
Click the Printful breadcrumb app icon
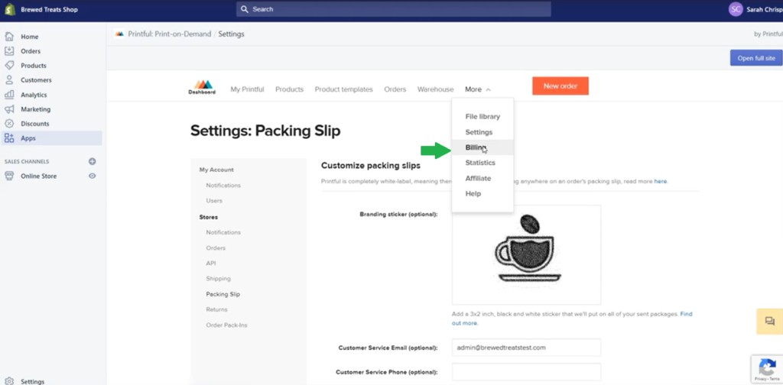point(119,34)
